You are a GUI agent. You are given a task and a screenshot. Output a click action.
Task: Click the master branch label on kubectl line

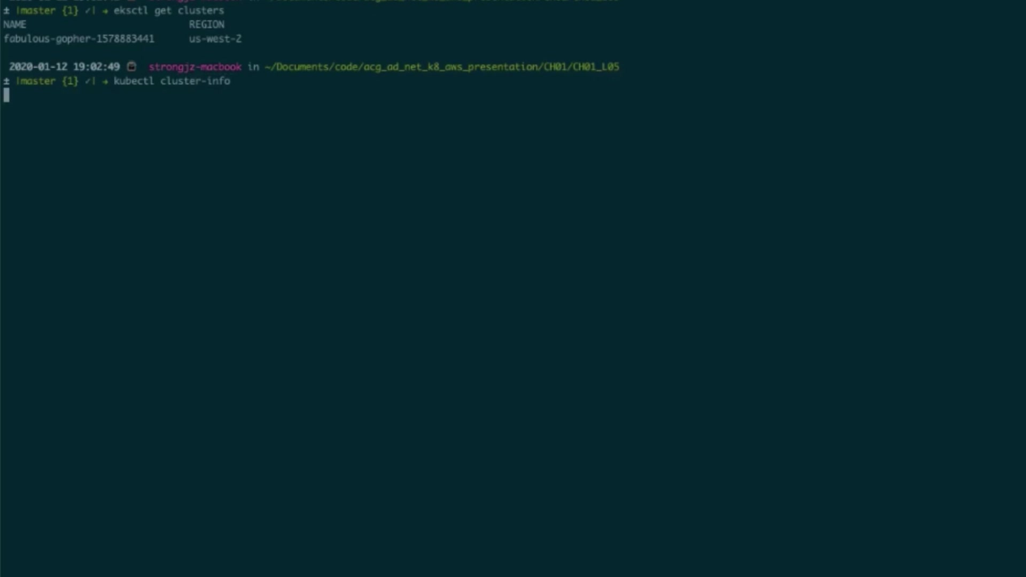36,81
